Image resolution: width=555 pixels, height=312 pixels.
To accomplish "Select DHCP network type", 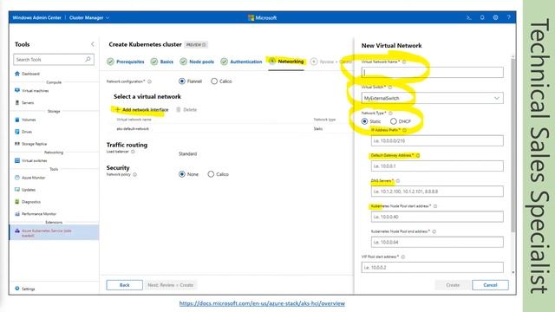I will 393,121.
